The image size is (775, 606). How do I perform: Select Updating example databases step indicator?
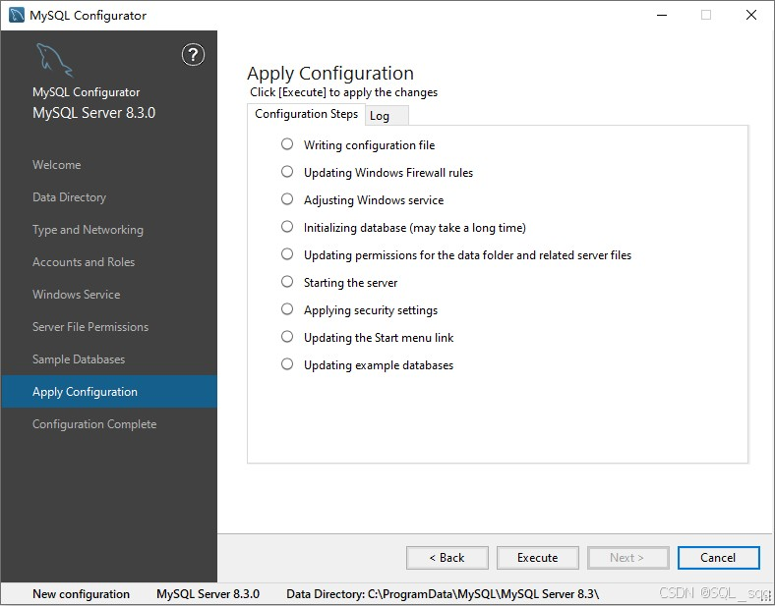tap(287, 364)
